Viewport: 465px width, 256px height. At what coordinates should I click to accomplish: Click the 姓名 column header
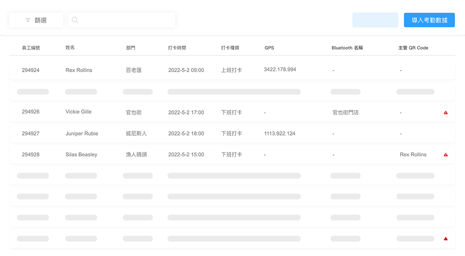click(x=70, y=47)
